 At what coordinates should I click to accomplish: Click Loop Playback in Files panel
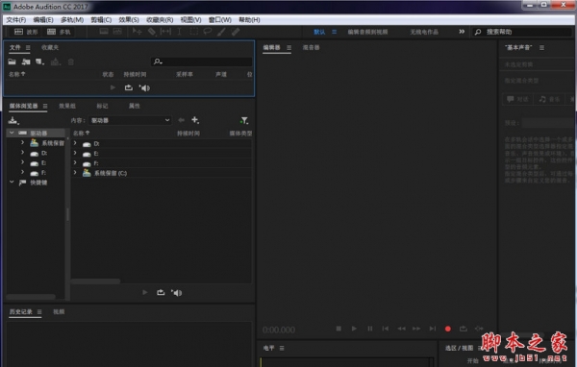(129, 87)
